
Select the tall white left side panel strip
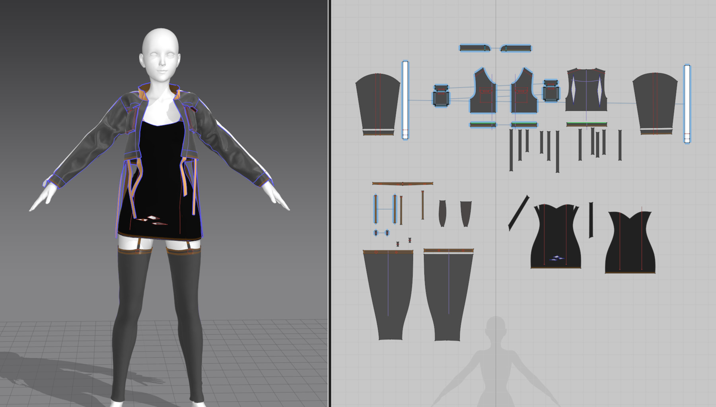click(x=405, y=99)
